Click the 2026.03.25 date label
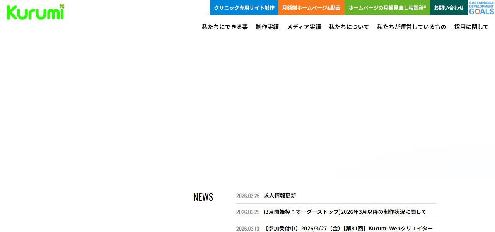 (x=248, y=212)
